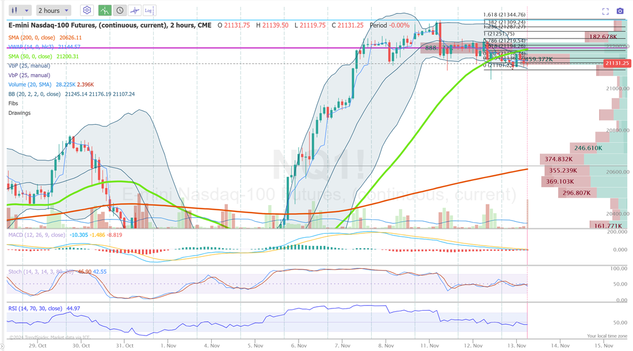Viewport: 633px width, 351px height.
Task: Click the Open value 21131.75
Action: 237,25
